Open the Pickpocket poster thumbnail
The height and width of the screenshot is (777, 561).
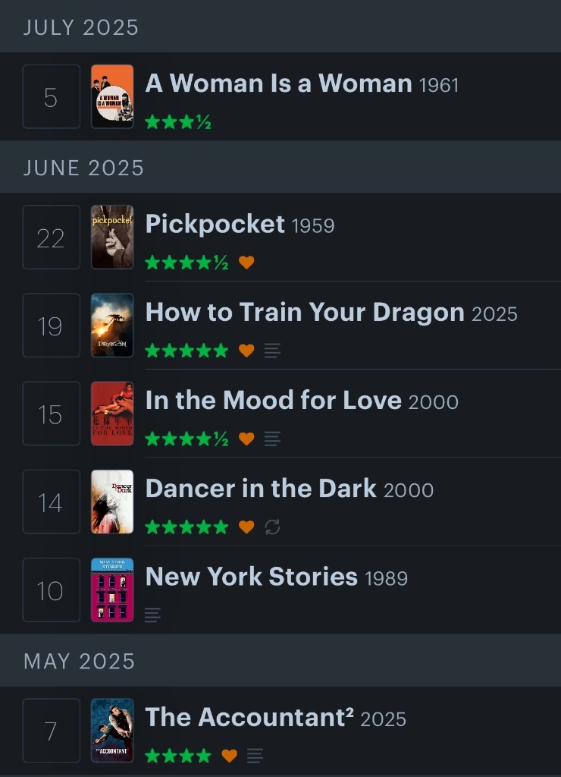click(x=112, y=237)
